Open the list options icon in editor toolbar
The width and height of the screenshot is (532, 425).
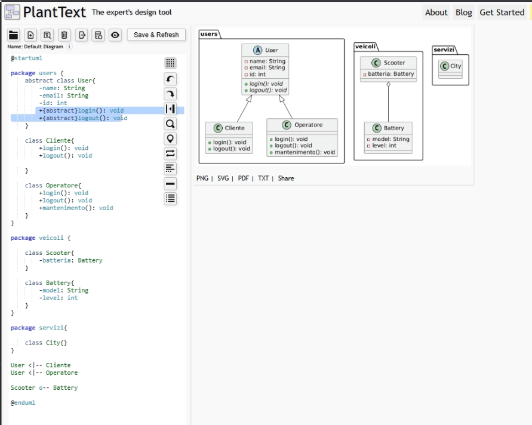click(x=170, y=199)
